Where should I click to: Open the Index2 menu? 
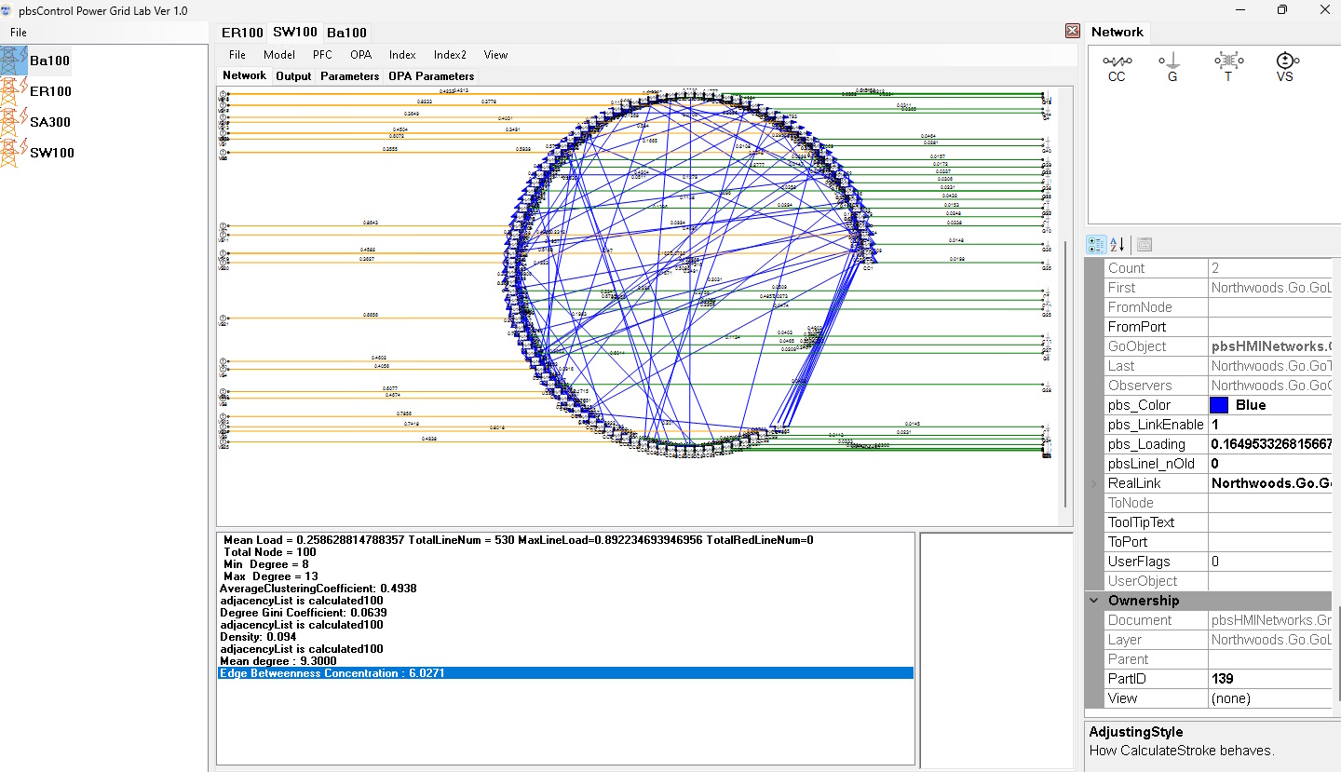point(450,55)
